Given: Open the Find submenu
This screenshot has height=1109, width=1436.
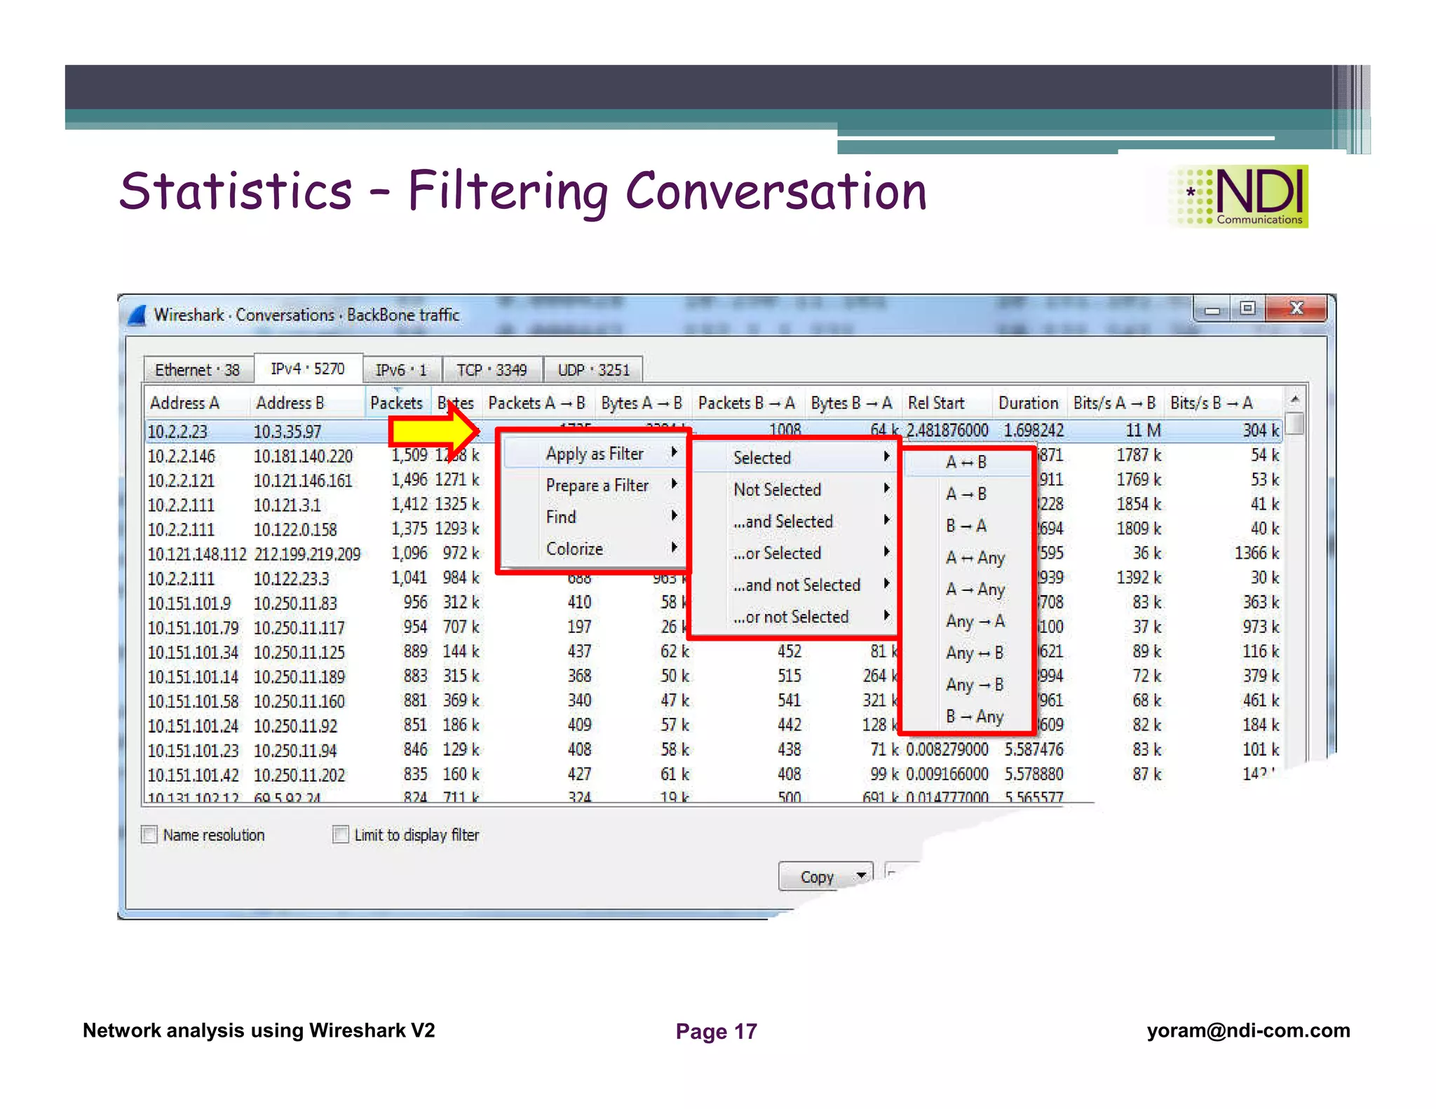Looking at the screenshot, I should pyautogui.click(x=594, y=517).
